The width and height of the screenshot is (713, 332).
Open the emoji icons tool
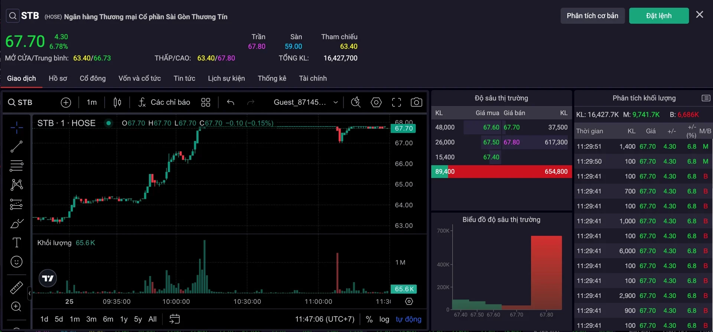16,262
